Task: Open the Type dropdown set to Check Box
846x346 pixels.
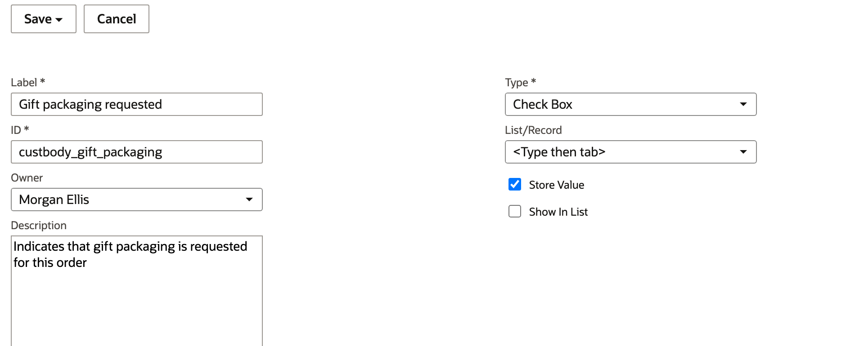Action: click(x=631, y=104)
